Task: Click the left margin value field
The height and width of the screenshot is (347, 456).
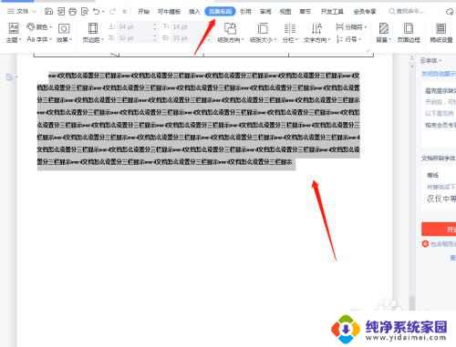Action: pos(135,38)
